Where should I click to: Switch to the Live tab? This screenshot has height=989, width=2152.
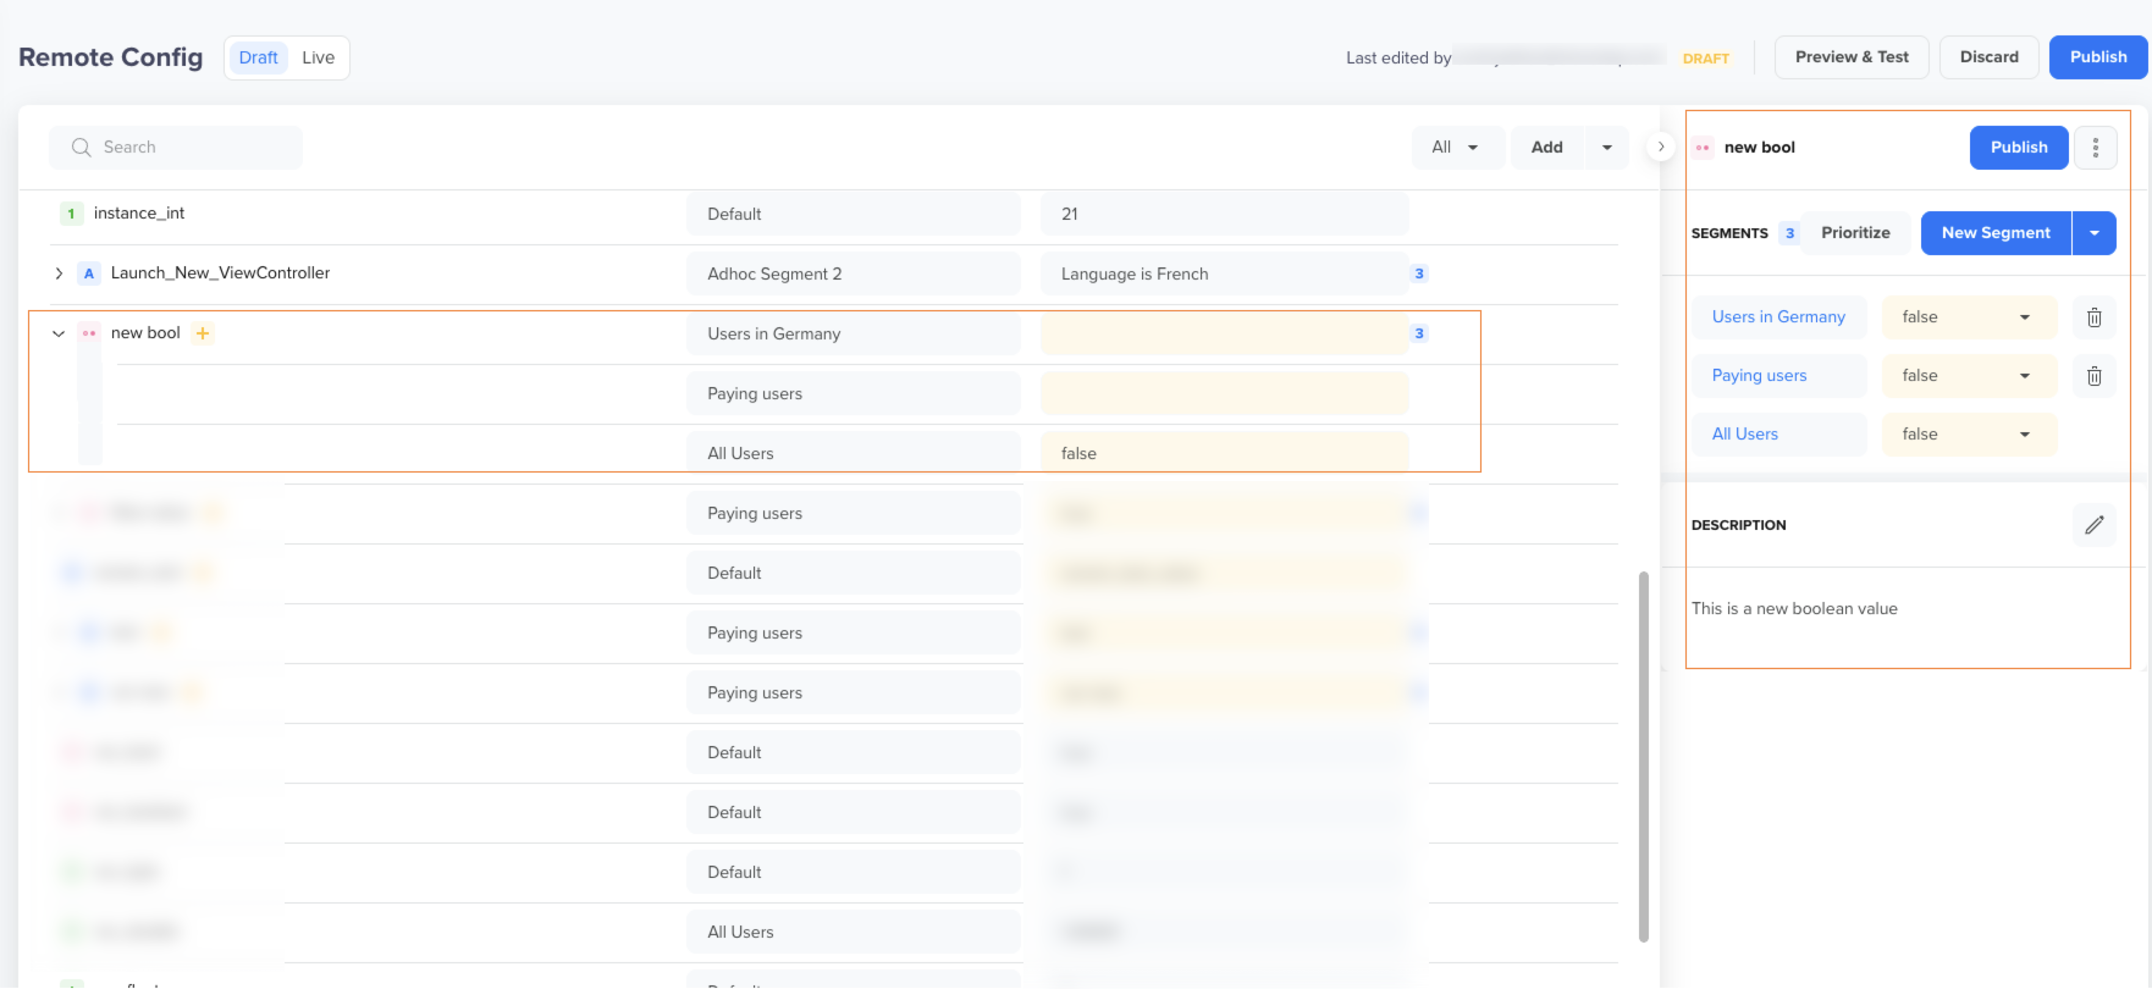click(x=318, y=57)
